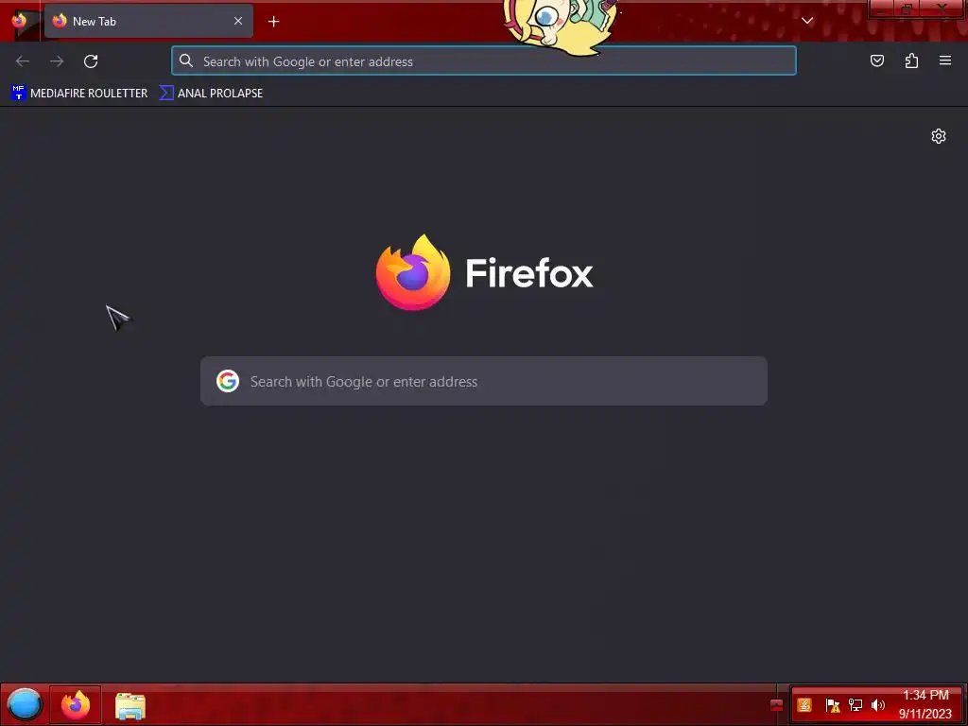Open the Save to Pocket button
The width and height of the screenshot is (968, 726).
click(876, 60)
